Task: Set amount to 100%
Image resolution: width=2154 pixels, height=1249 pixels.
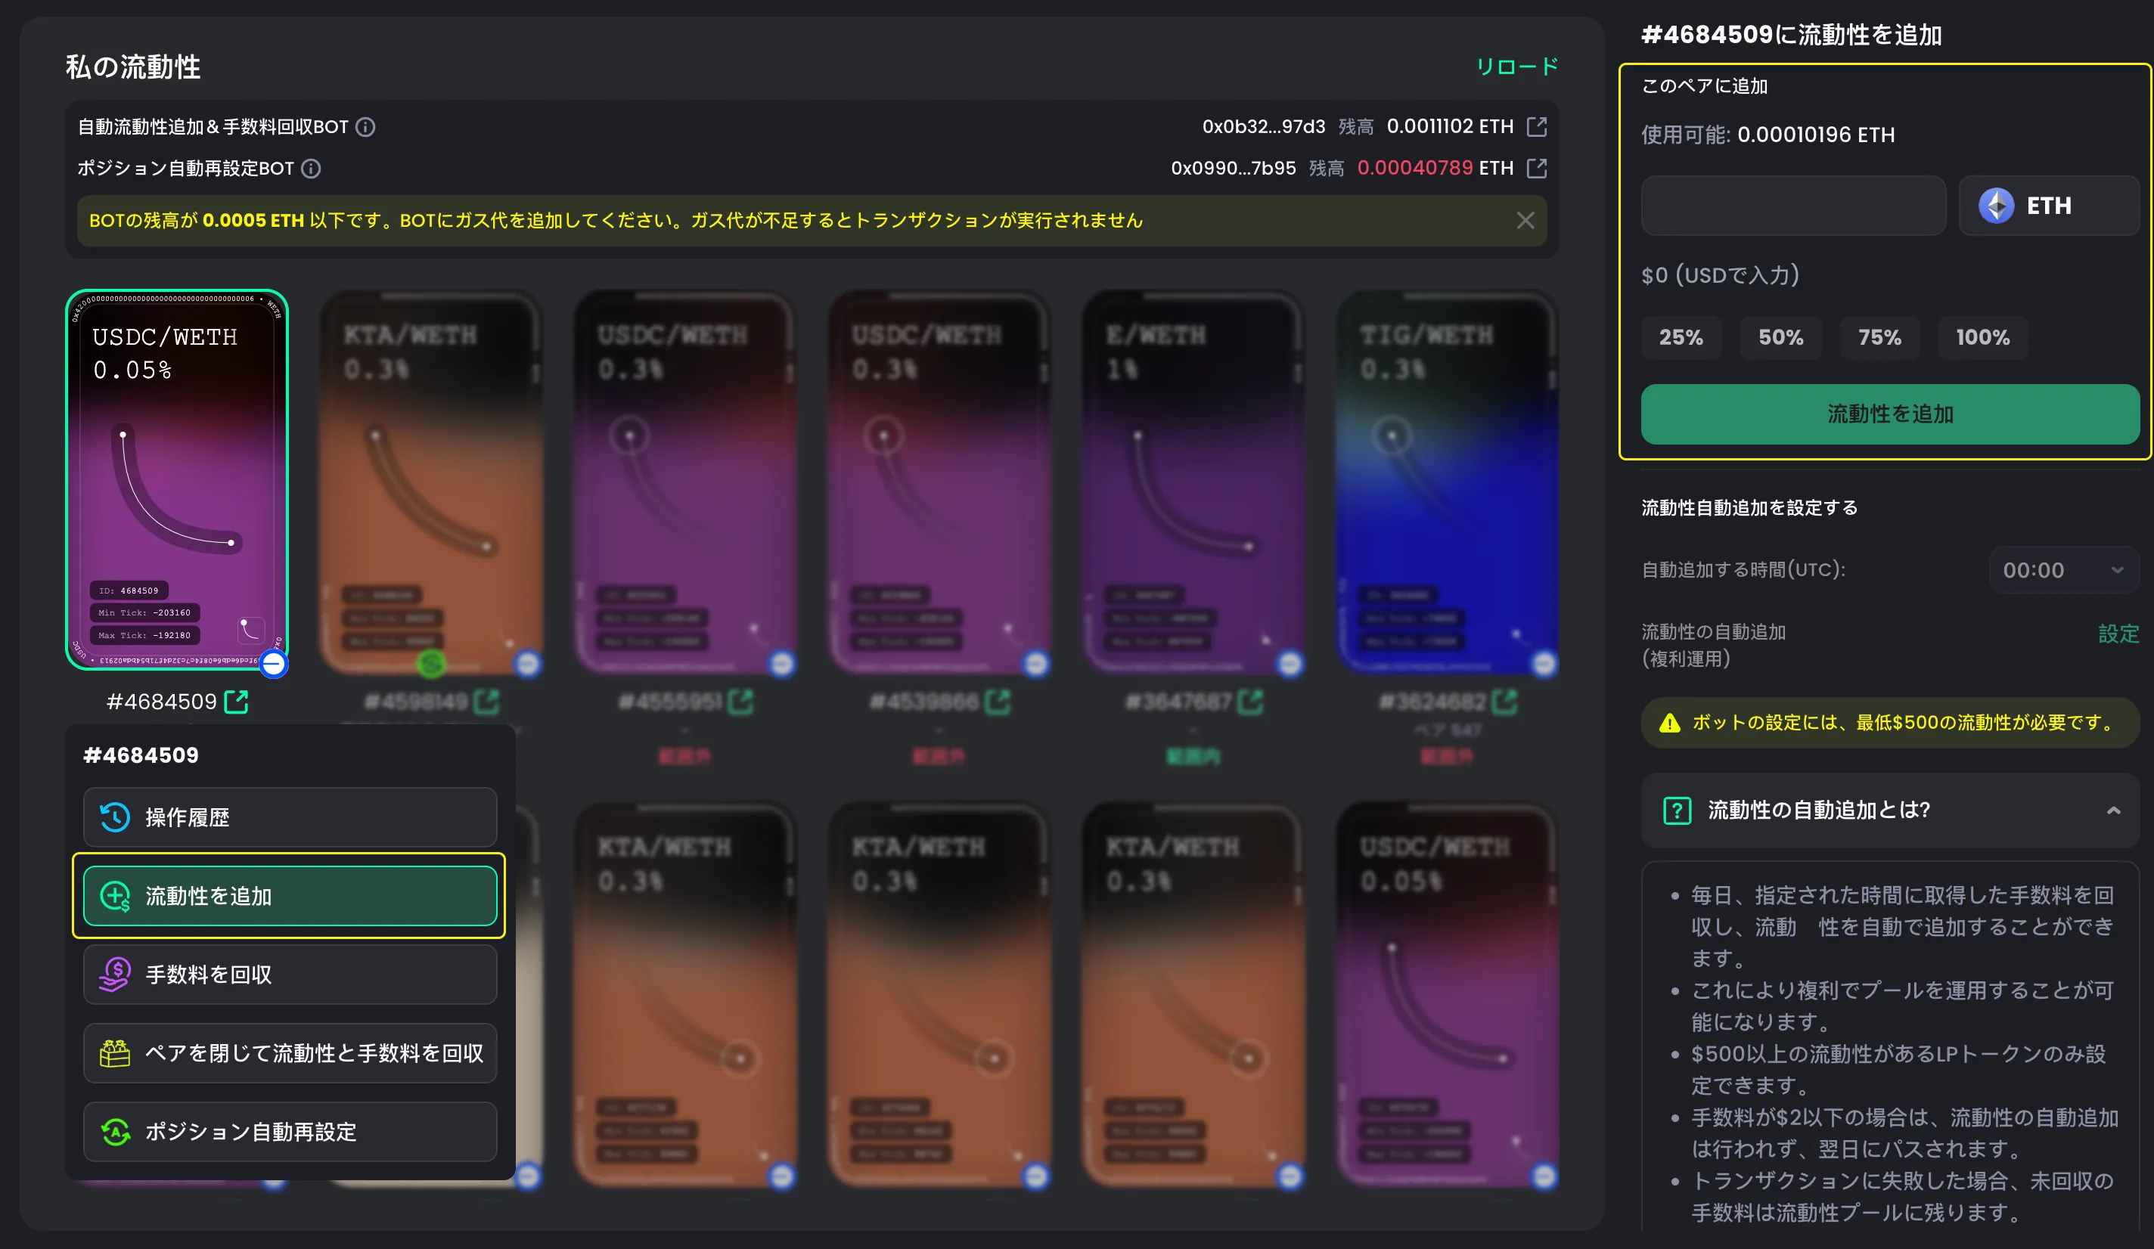Action: tap(1983, 337)
